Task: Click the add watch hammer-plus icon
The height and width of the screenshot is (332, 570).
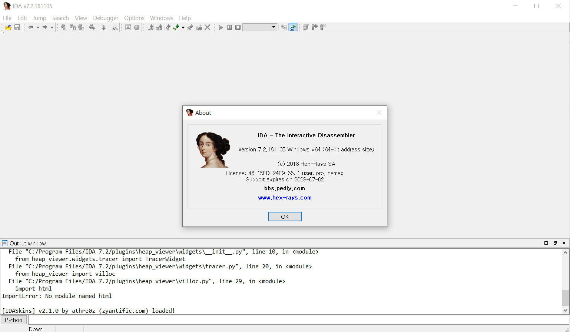Action: [x=315, y=27]
